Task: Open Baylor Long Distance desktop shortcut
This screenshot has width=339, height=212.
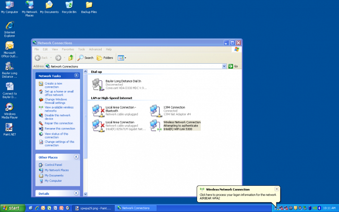Action: (x=9, y=70)
